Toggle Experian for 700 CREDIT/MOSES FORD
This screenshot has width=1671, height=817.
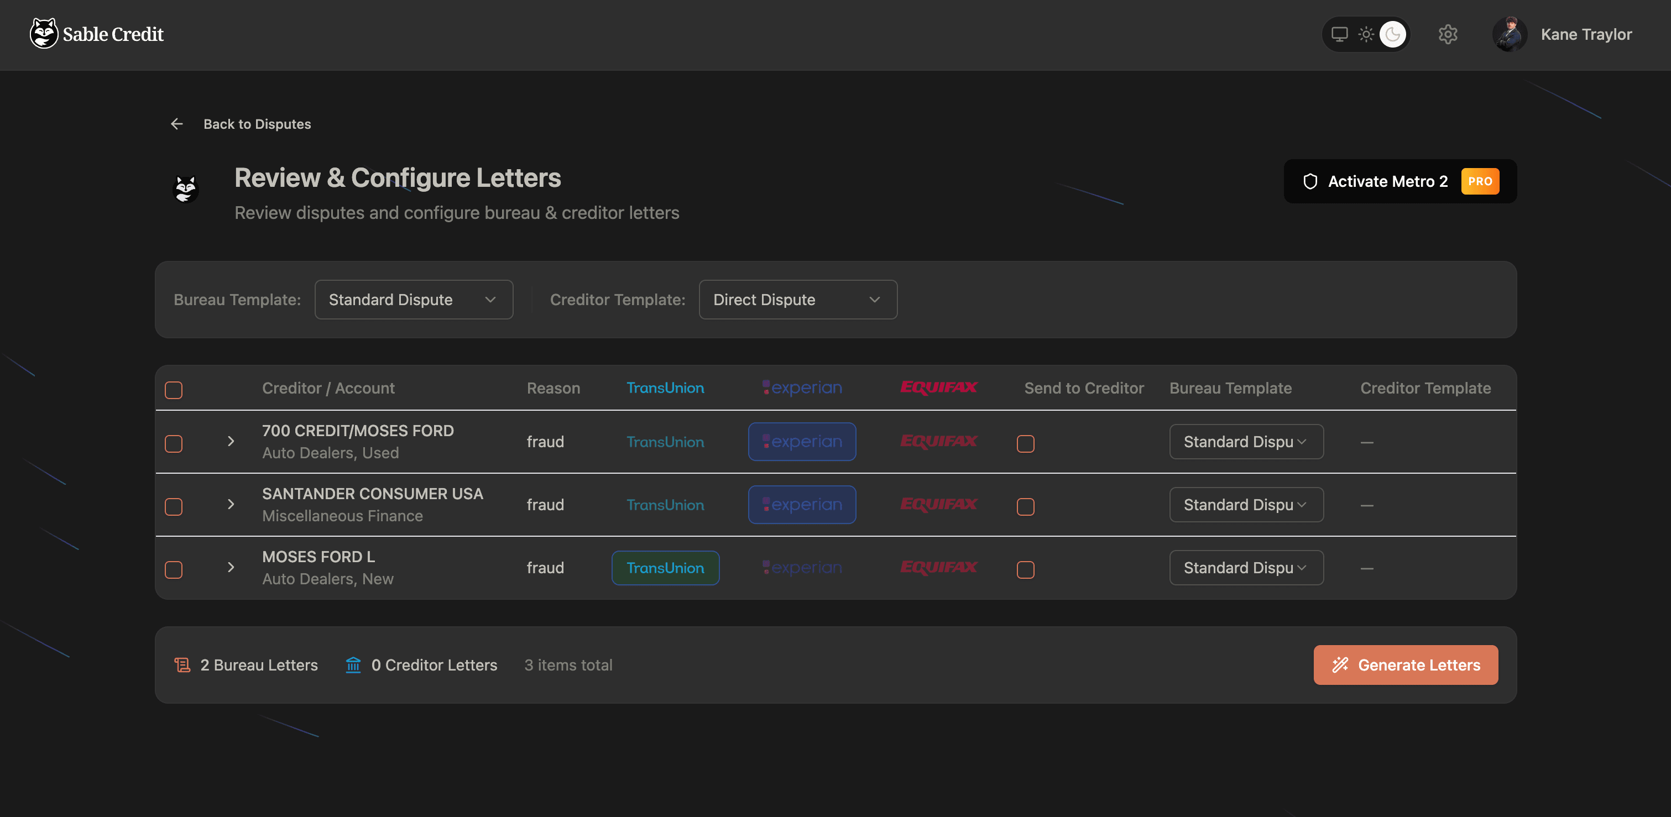(x=801, y=442)
